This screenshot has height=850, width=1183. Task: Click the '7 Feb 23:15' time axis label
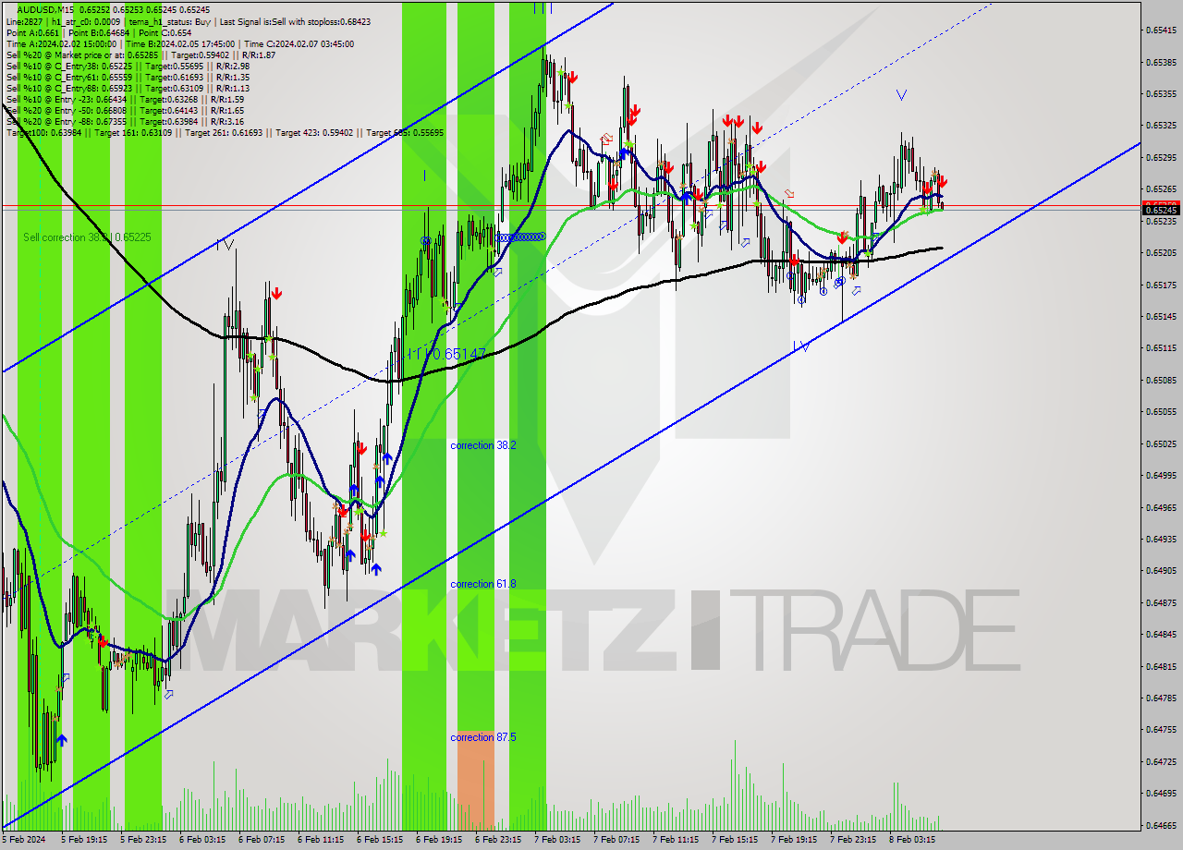(852, 840)
